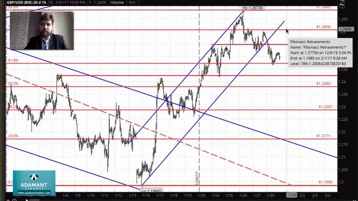Click the GBP/USD (BID) 20 d 1h chart title

tap(26, 2)
